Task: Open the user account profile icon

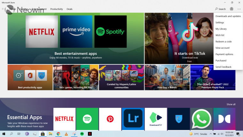Action: 231,9
